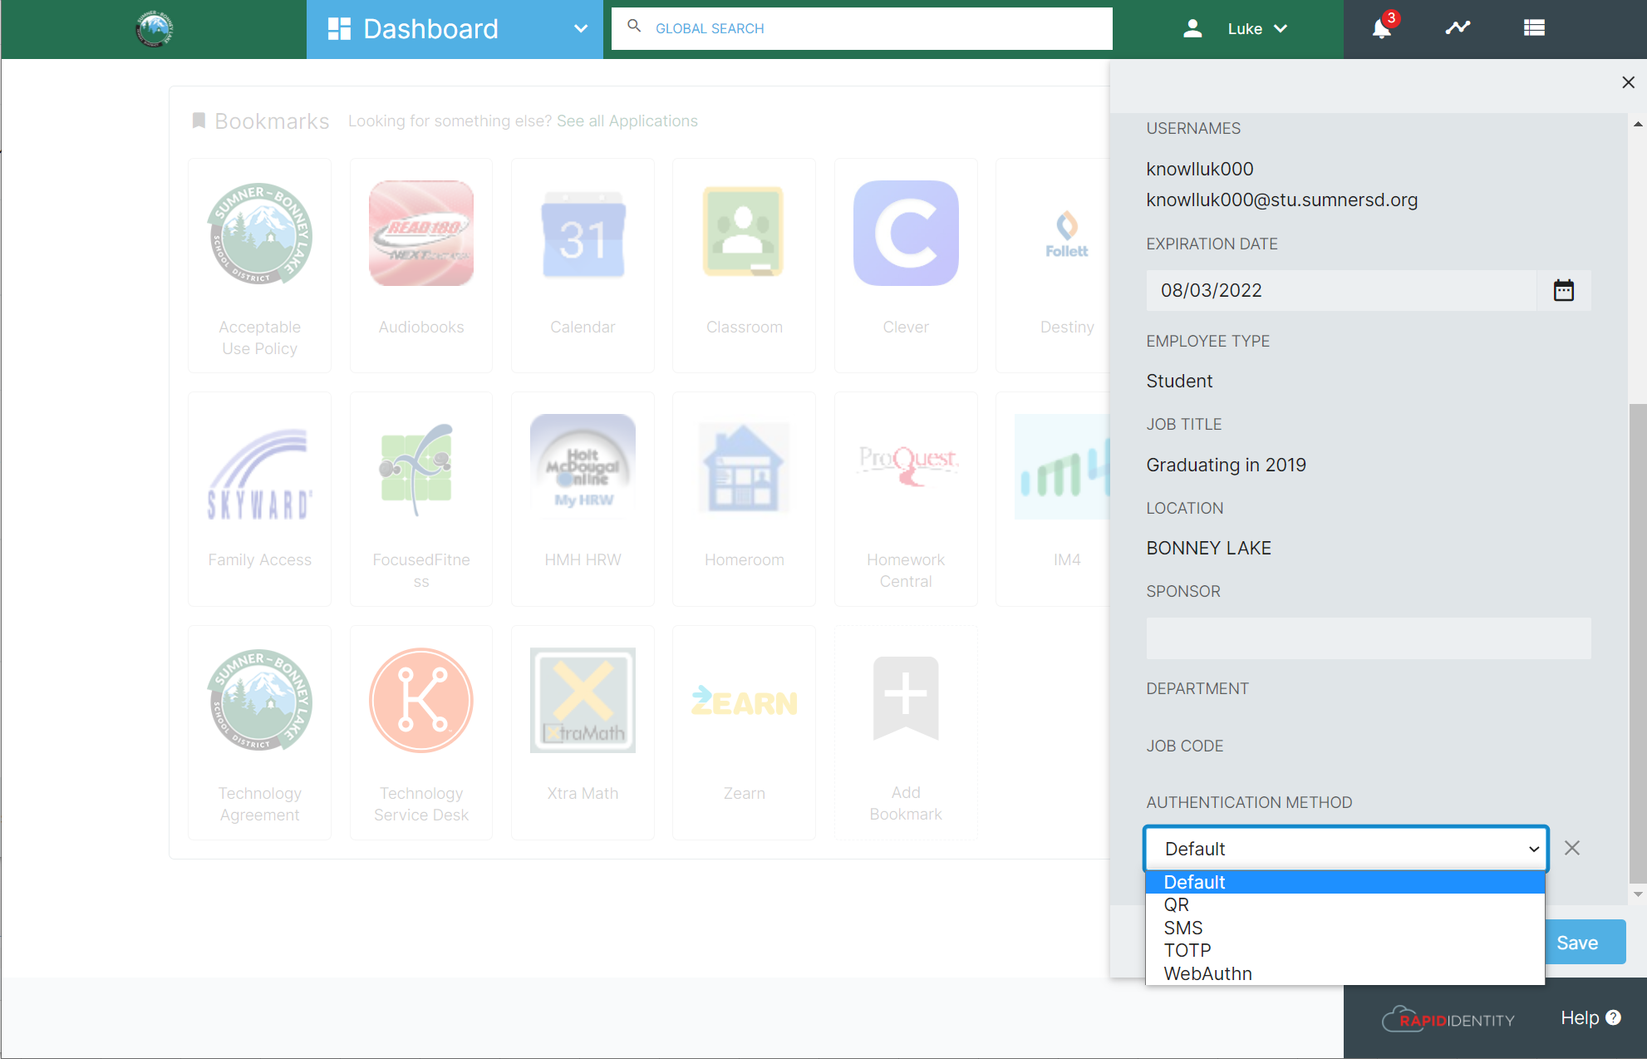Open the activity trend line icon
The height and width of the screenshot is (1059, 1647).
(1458, 27)
